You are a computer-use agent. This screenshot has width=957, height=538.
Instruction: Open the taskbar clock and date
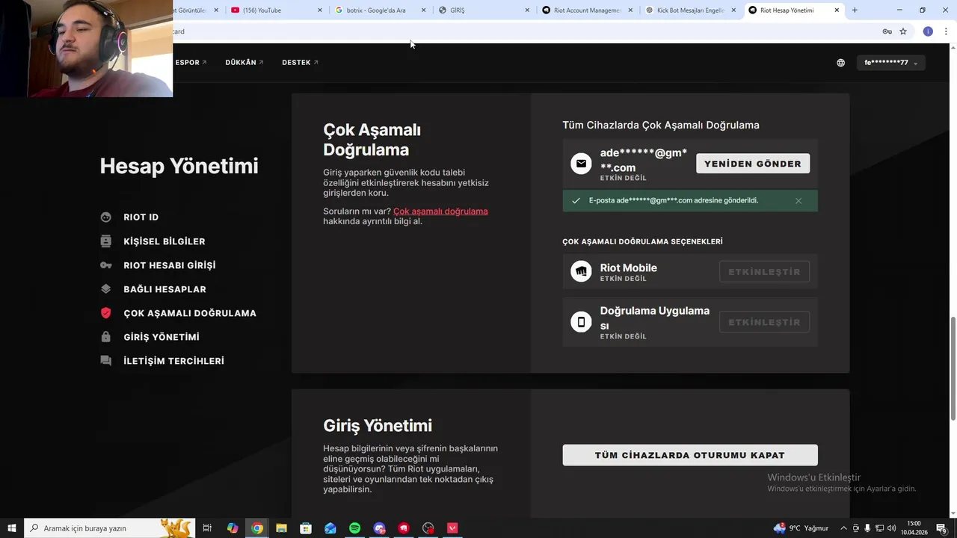[914, 528]
